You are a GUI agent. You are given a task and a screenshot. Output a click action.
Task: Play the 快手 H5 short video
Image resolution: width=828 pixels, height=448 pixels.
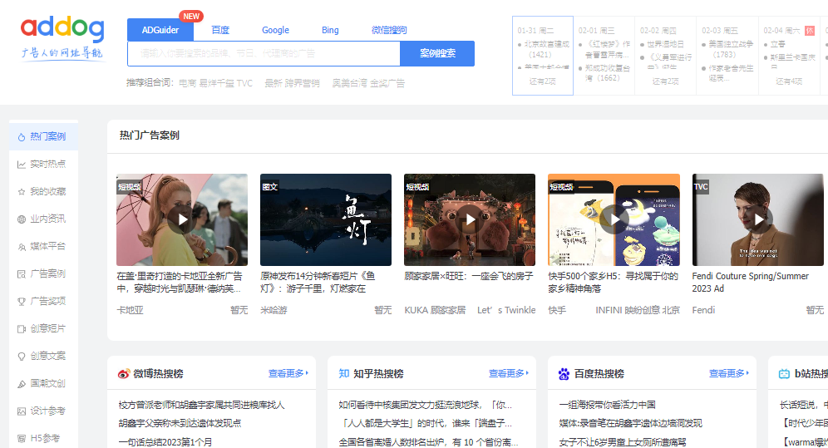point(614,219)
